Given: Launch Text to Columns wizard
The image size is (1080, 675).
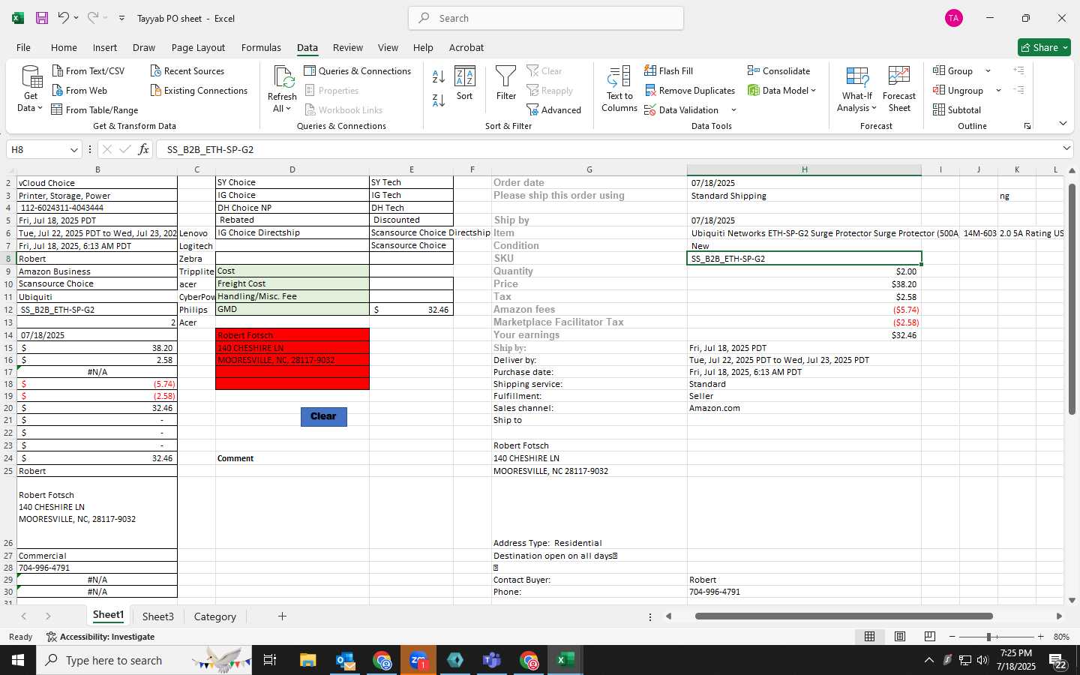Looking at the screenshot, I should click(x=619, y=89).
